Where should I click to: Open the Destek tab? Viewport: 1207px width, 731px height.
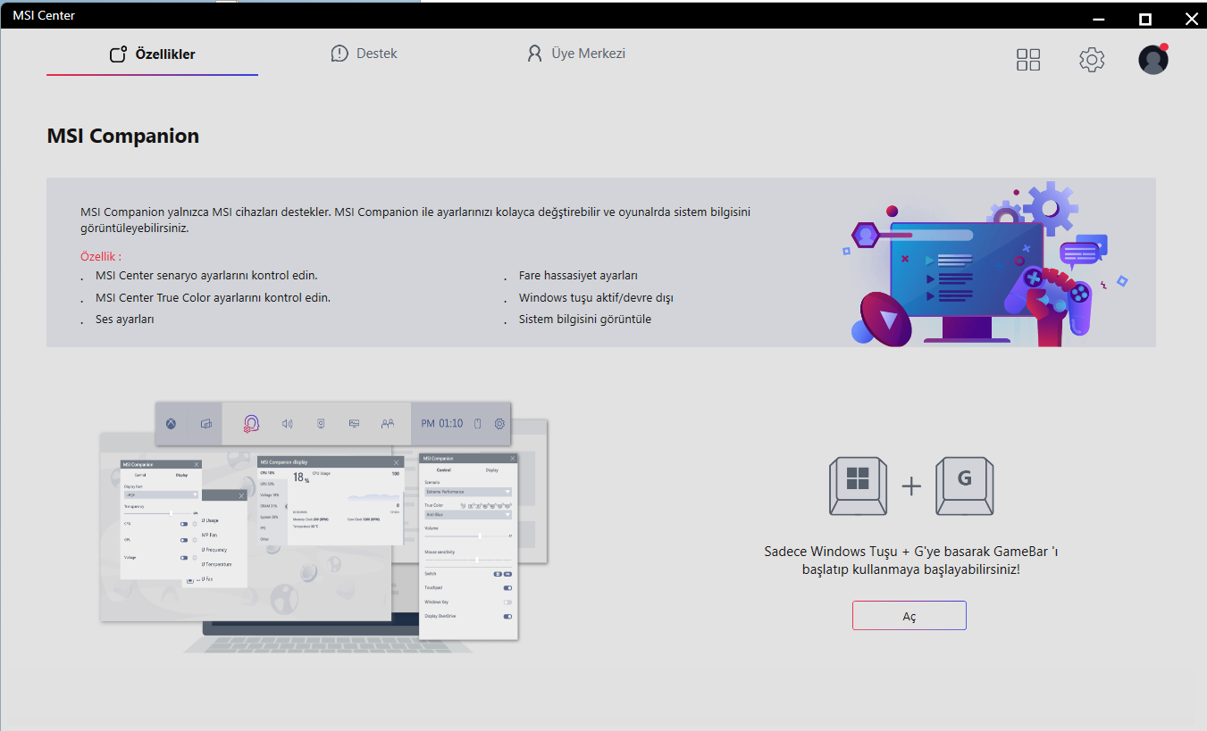tap(364, 54)
